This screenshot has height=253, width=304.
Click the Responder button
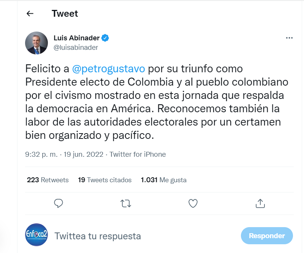(x=267, y=236)
